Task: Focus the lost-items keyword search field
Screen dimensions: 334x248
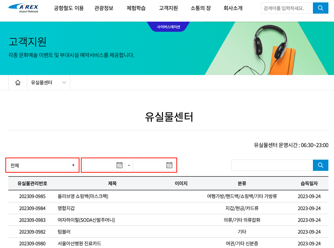Action: pyautogui.click(x=272, y=165)
